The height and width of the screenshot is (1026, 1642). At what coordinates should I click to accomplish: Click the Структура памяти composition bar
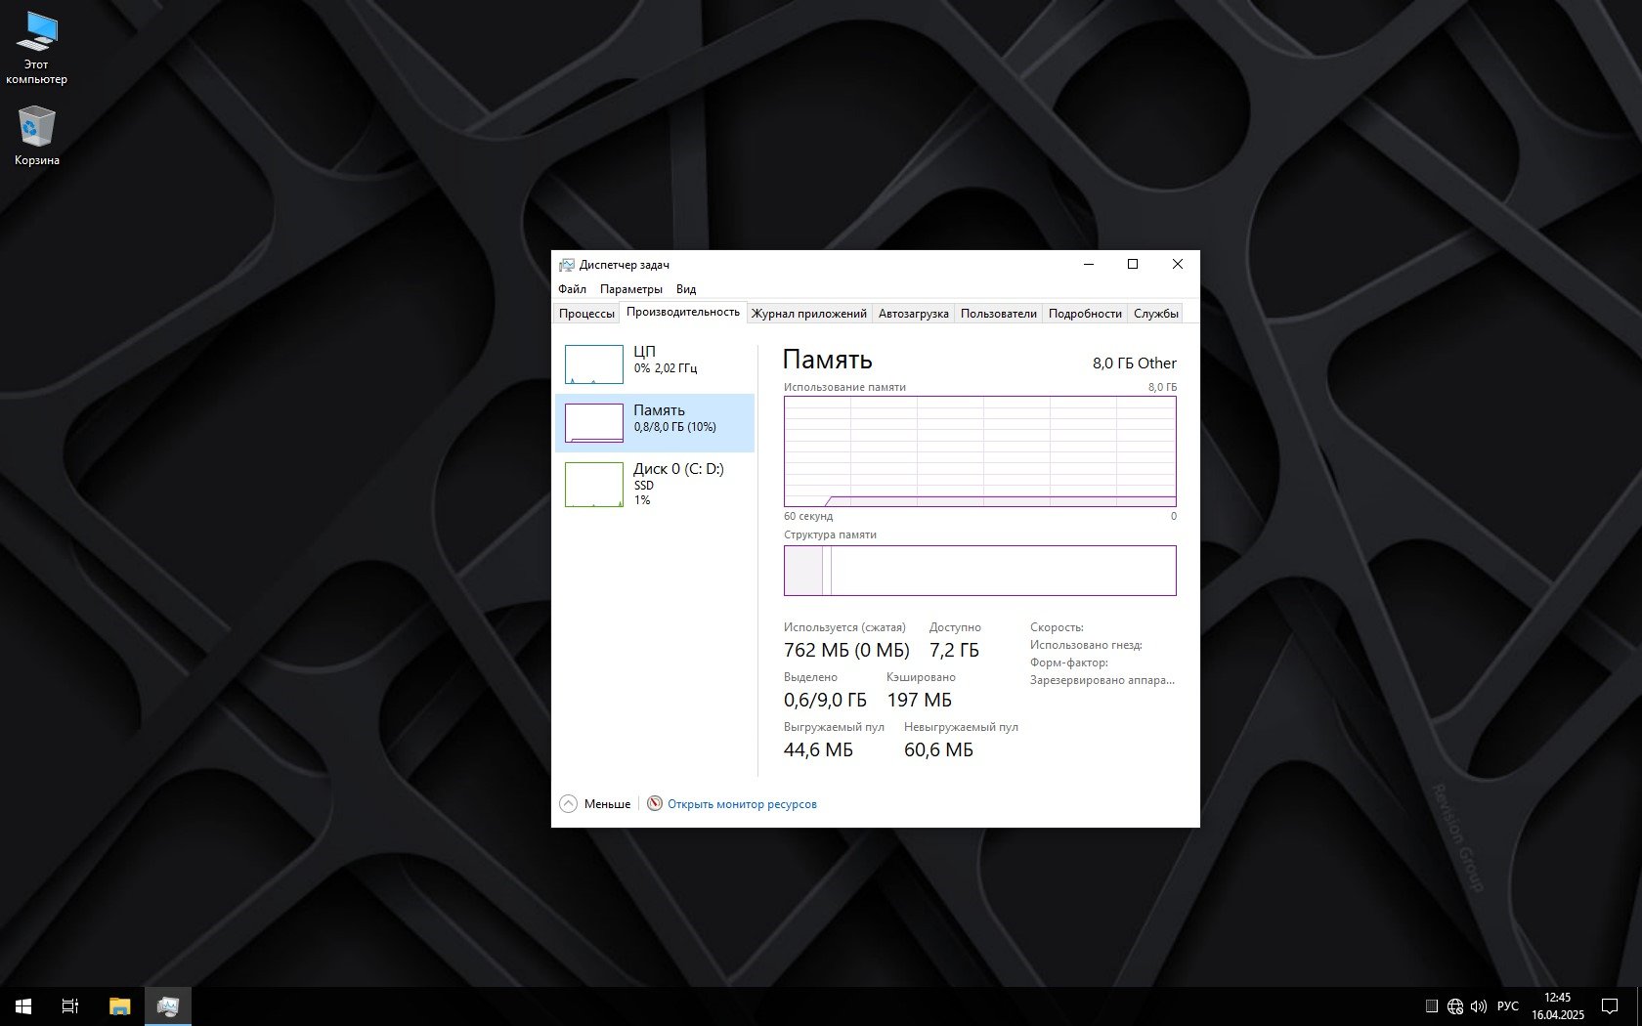tap(979, 571)
